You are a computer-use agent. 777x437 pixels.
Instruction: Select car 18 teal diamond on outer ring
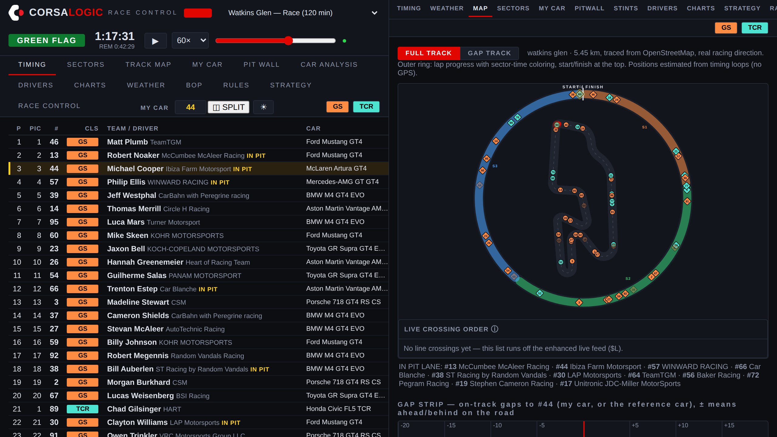pos(609,98)
